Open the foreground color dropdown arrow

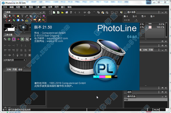(13, 26)
